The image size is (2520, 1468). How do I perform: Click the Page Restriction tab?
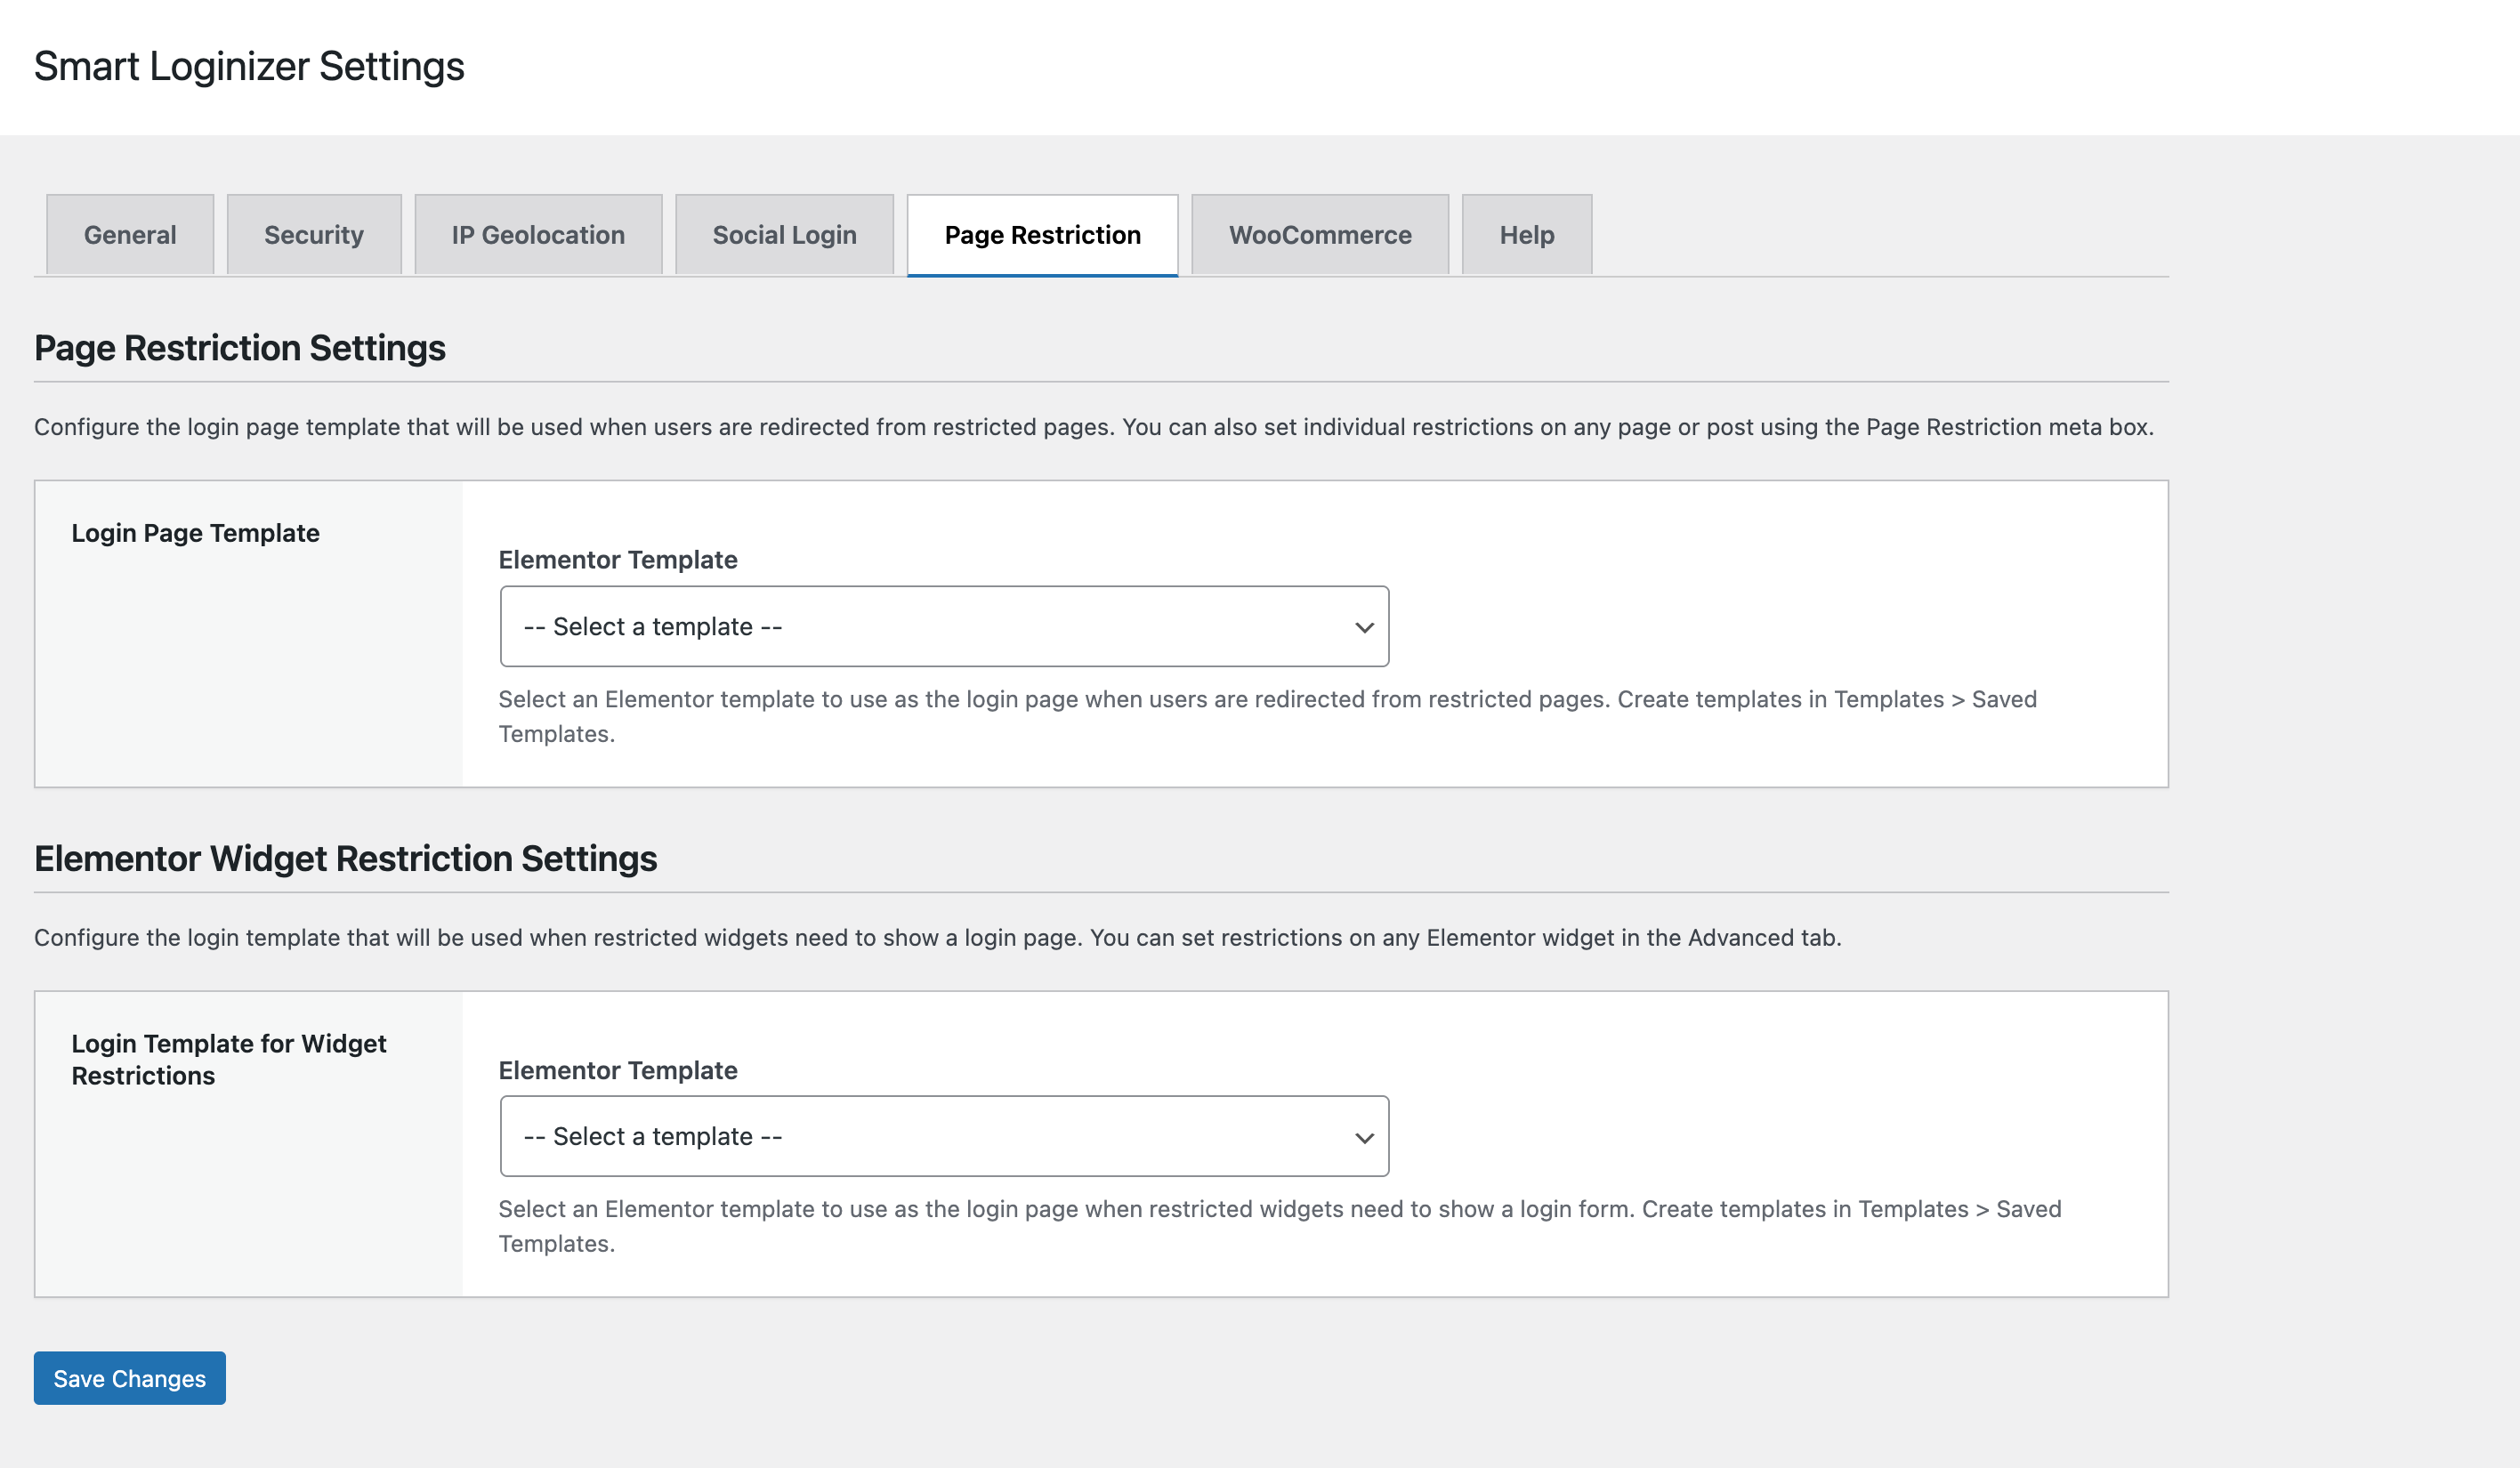click(1042, 235)
